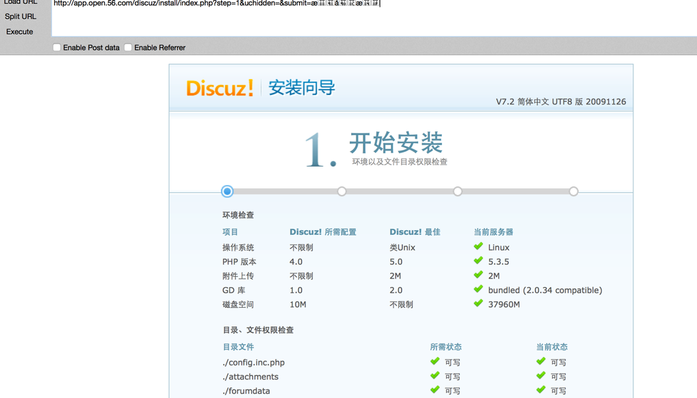Click the 环境检查 section heading
The width and height of the screenshot is (697, 398).
[x=239, y=215]
